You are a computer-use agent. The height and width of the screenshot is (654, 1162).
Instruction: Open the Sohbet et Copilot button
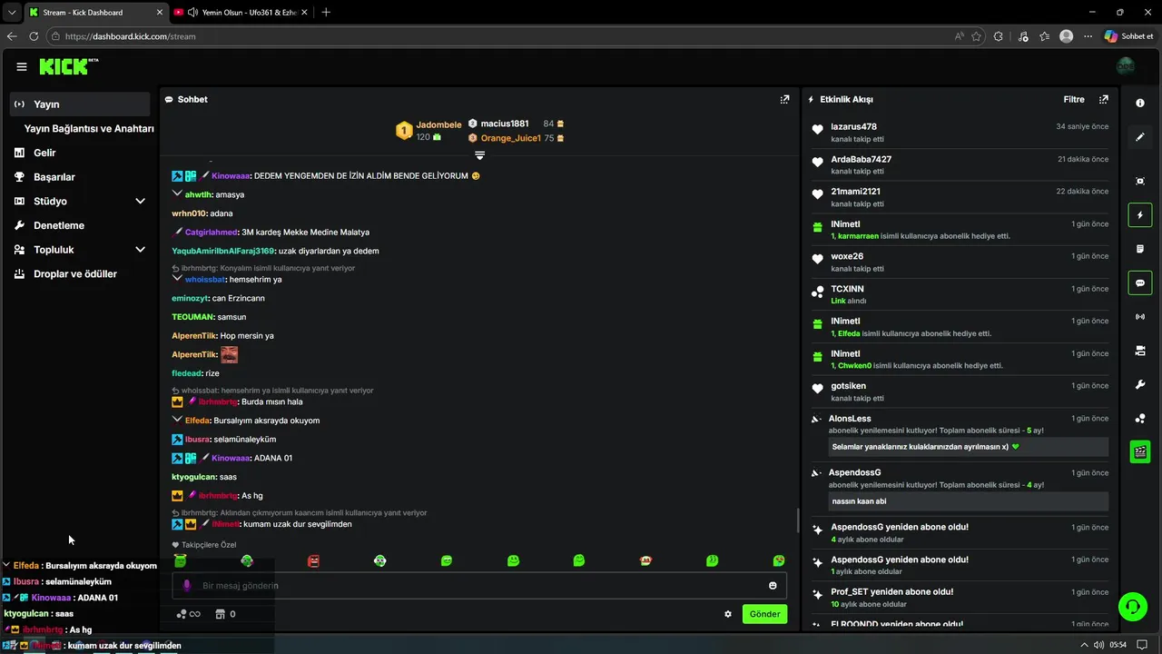tap(1128, 36)
